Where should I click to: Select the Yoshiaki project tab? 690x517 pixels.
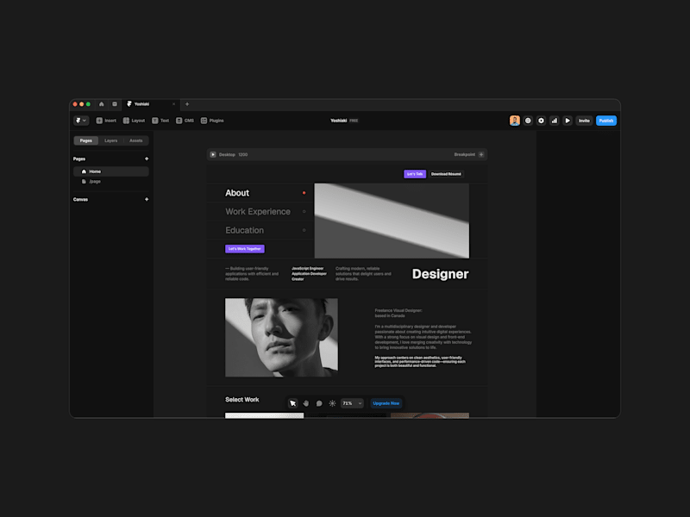click(x=149, y=104)
